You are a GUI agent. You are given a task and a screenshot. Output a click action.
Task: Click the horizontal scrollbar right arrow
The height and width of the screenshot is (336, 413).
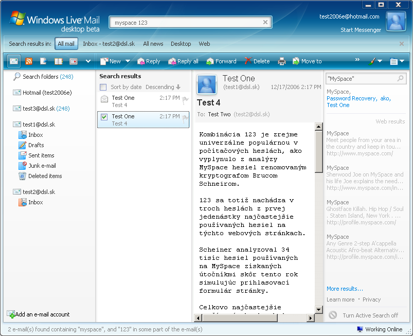tap(311, 319)
